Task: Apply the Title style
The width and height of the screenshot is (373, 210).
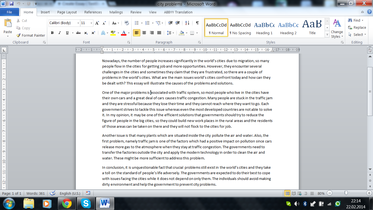Action: (312, 28)
